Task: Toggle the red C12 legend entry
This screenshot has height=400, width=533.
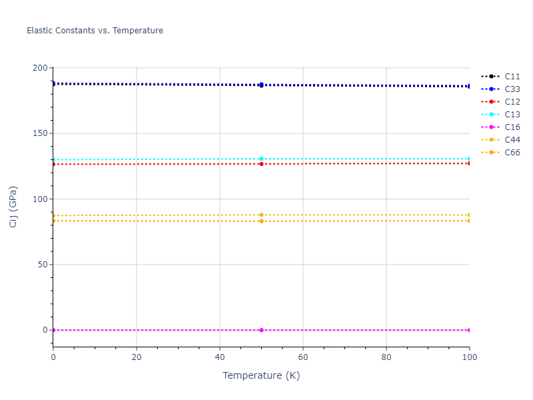Action: coord(512,102)
